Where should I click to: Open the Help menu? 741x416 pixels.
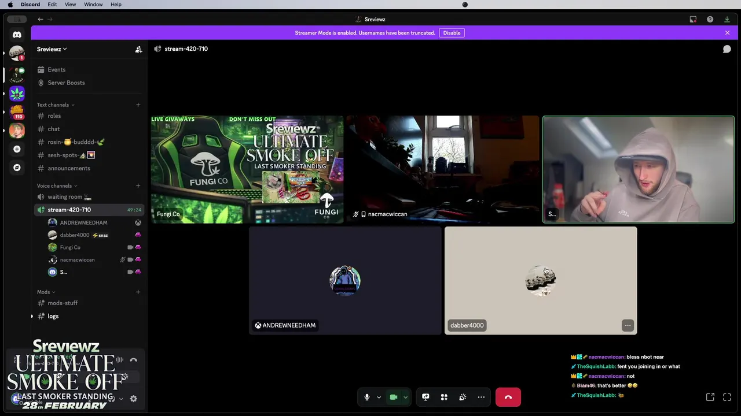pos(116,5)
